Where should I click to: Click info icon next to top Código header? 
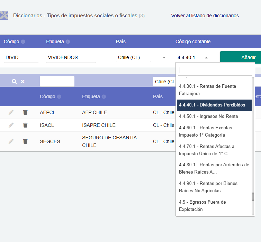point(23,42)
